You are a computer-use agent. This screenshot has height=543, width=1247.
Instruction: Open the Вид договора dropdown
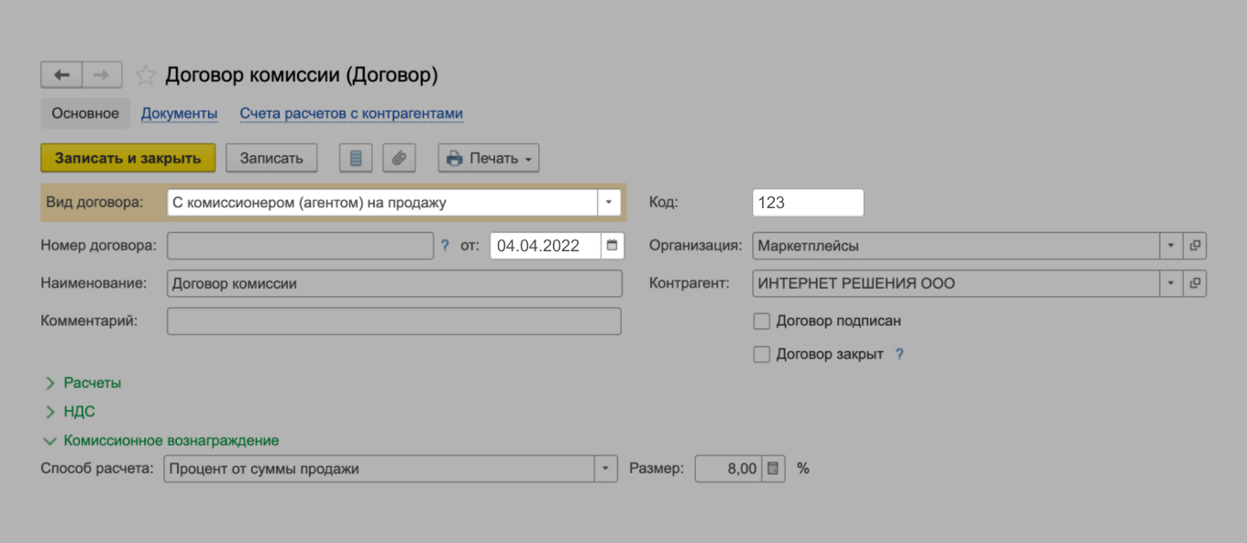pos(610,203)
